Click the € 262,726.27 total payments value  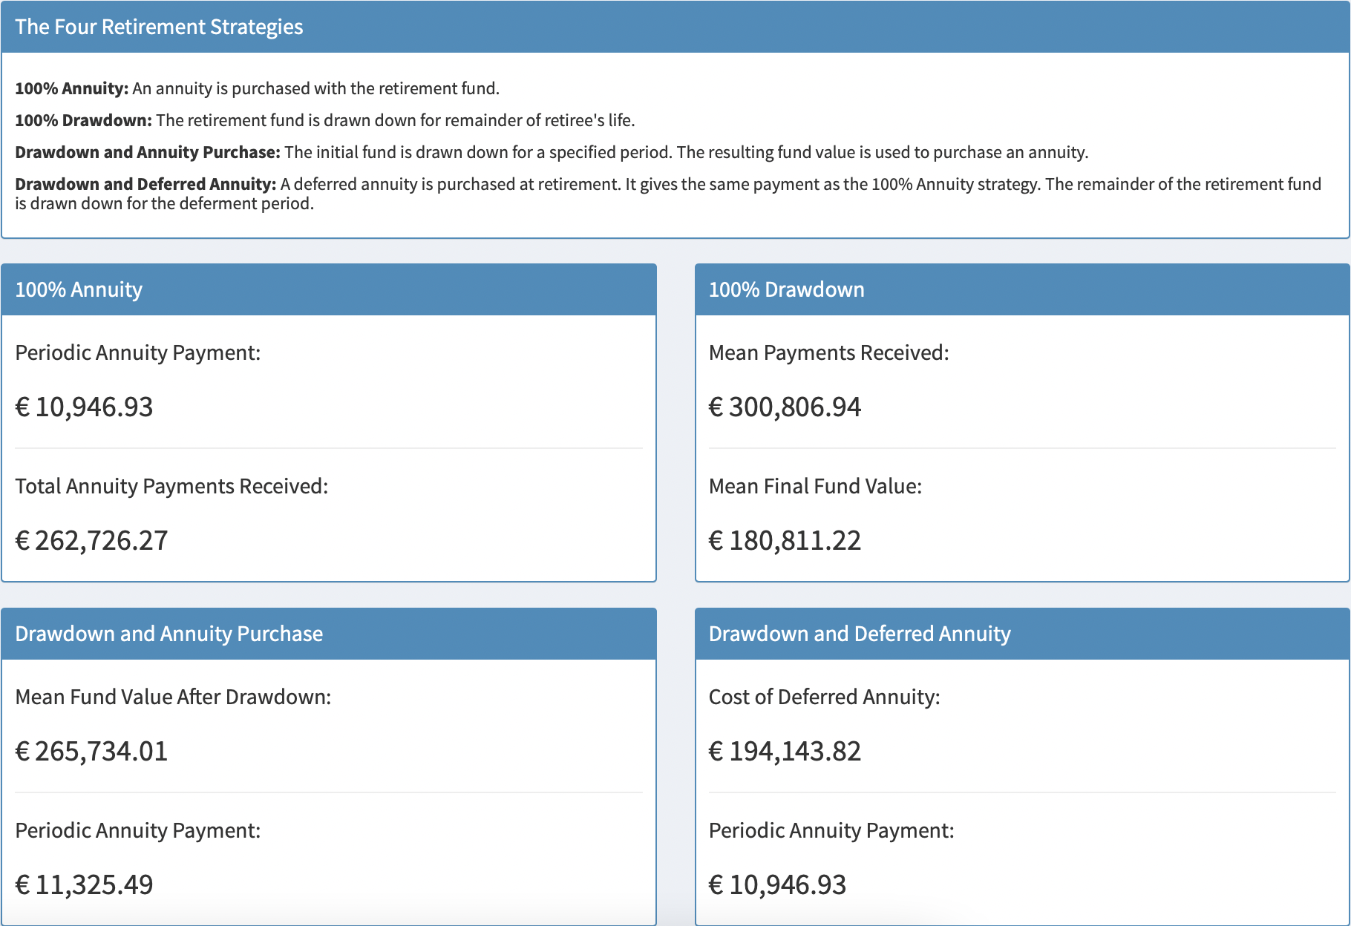point(91,540)
